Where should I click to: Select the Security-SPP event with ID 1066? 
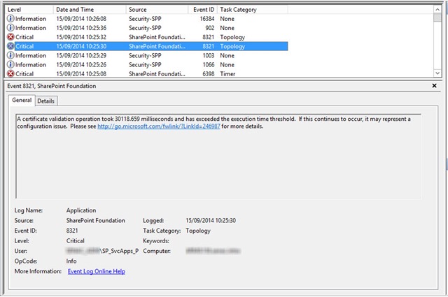tap(147, 64)
